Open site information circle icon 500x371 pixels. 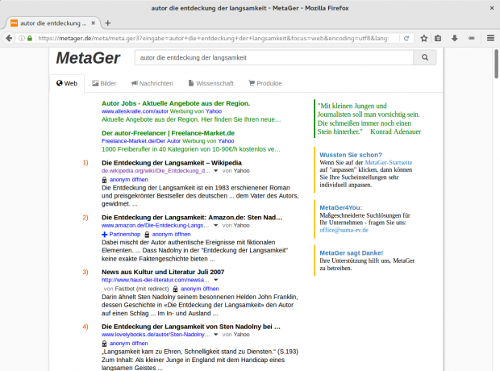(x=22, y=38)
